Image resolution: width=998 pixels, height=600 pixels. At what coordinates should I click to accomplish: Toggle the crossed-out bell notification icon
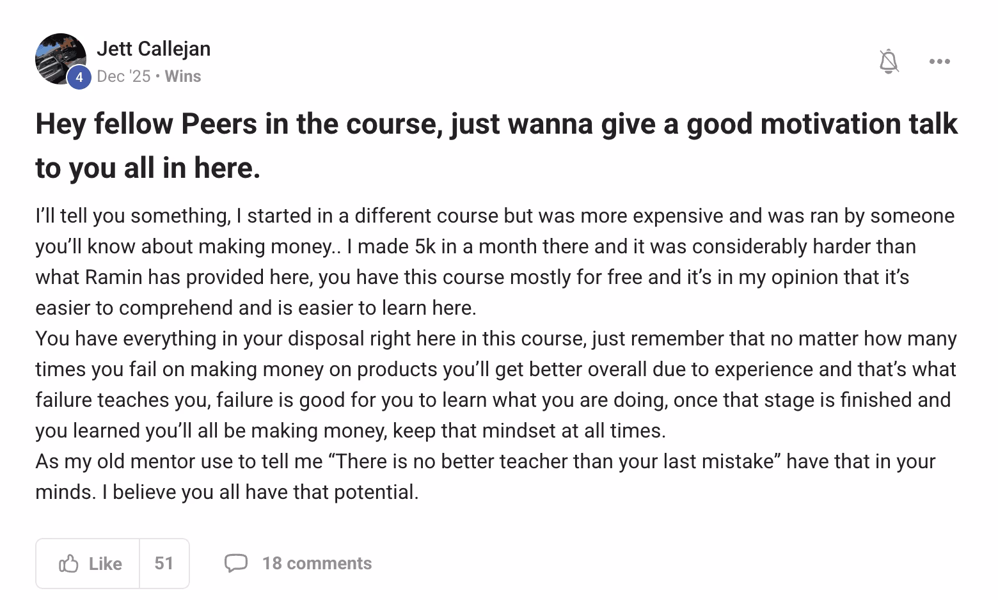coord(889,61)
